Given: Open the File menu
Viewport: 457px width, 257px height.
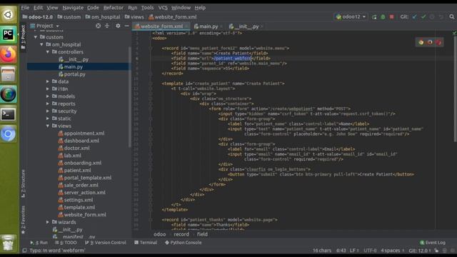Looking at the screenshot, I should (x=25, y=8).
